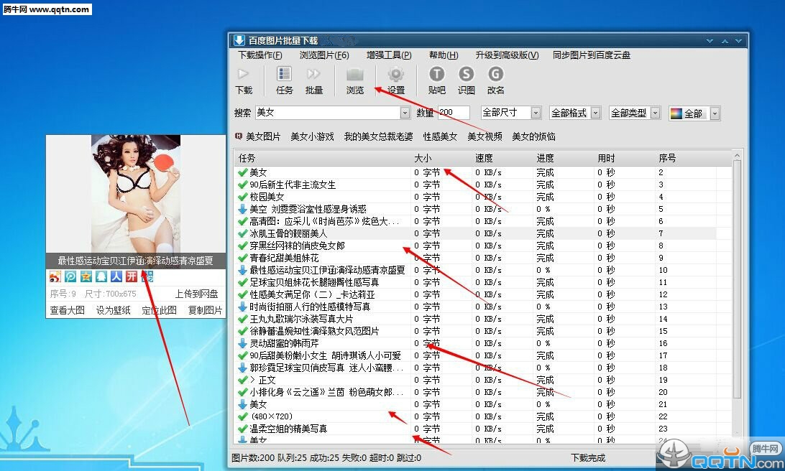Click 设为壁纸 under the preview
This screenshot has height=471, width=785.
tap(113, 310)
